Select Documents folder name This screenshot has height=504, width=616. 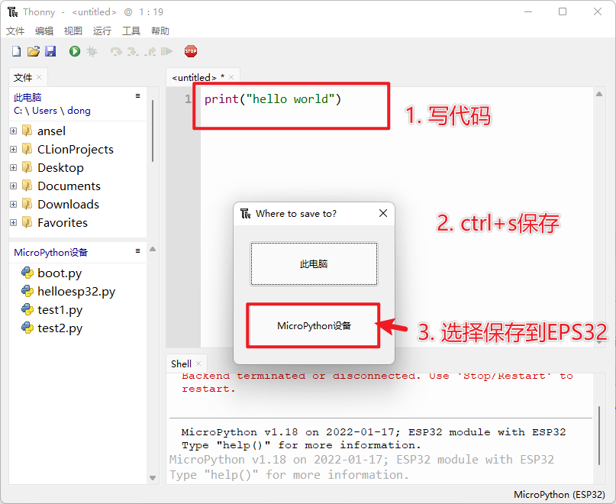pos(69,186)
